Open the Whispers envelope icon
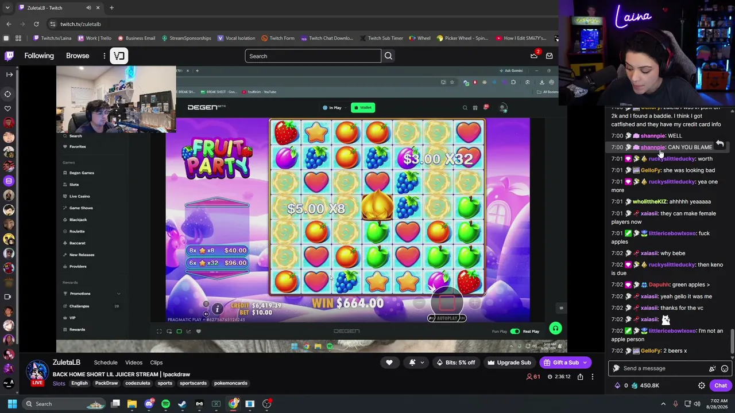This screenshot has height=413, width=735. [549, 56]
